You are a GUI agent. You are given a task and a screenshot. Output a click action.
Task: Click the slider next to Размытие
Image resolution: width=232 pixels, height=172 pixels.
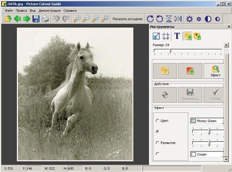[208, 143]
